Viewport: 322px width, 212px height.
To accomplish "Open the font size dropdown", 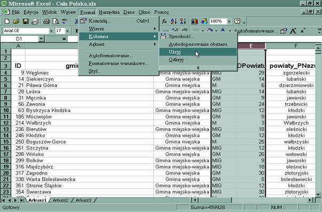I will tap(67, 31).
